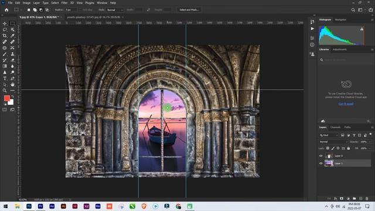Open the Fill slider dropdown arrow
This screenshot has width=375, height=211.
pos(370,148)
